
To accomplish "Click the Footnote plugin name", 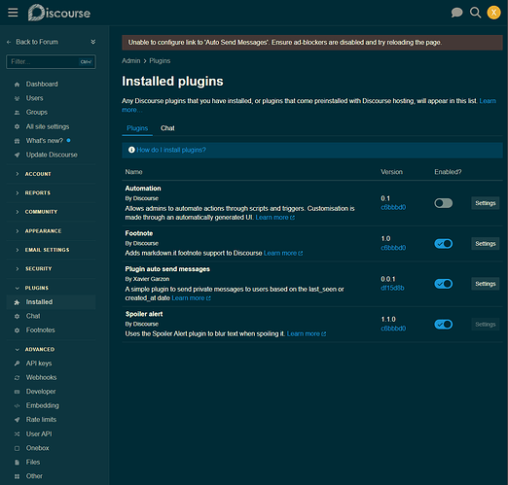I will (x=139, y=233).
